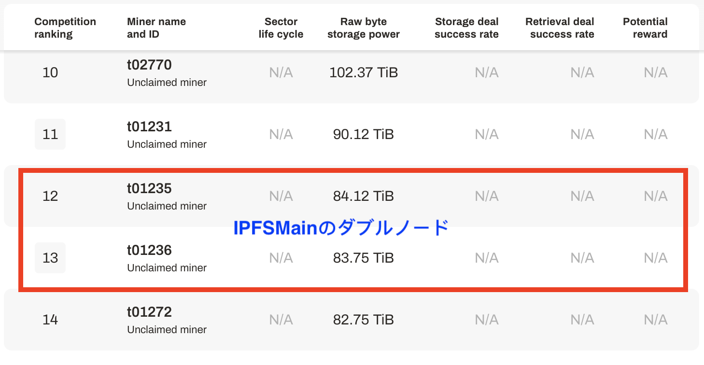Open miner t01231 details
The width and height of the screenshot is (704, 365).
[x=149, y=126]
